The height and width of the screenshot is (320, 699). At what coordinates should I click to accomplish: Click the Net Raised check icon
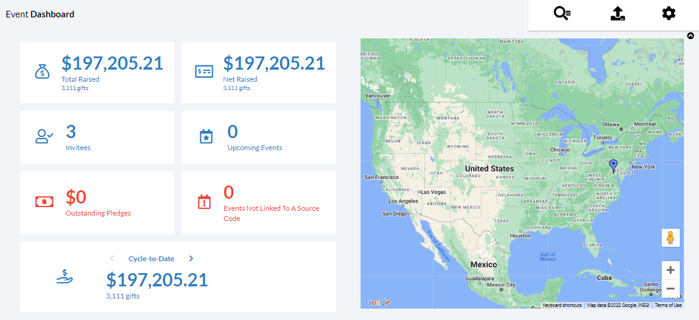[204, 71]
